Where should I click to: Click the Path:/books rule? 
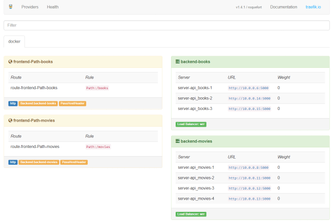(x=97, y=88)
